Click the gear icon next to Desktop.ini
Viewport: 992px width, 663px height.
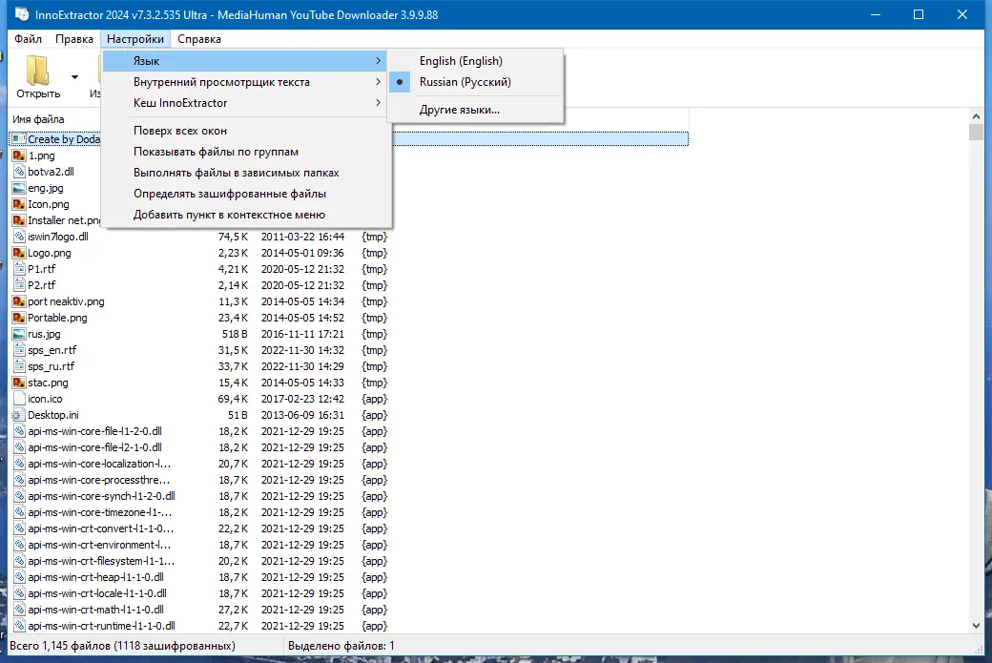pos(21,415)
